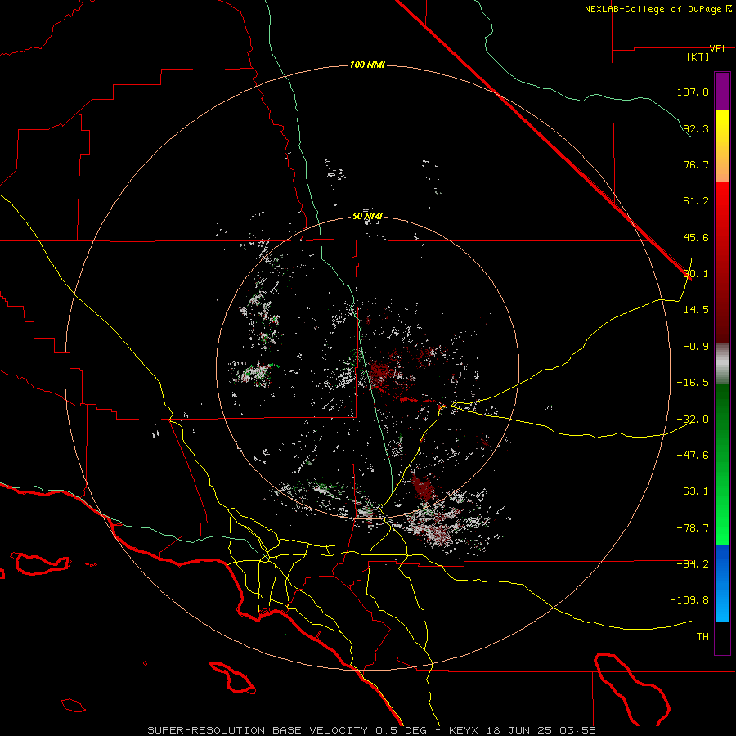The height and width of the screenshot is (736, 736).
Task: Click the TH legend label
Action: [702, 637]
